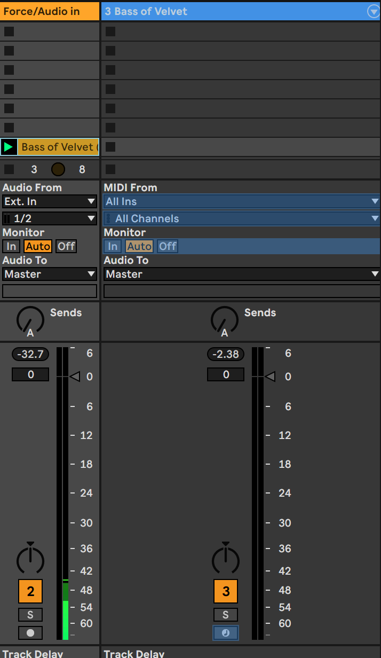
Task: Click stop button in second Force/Audio in slot
Action: click(9, 51)
